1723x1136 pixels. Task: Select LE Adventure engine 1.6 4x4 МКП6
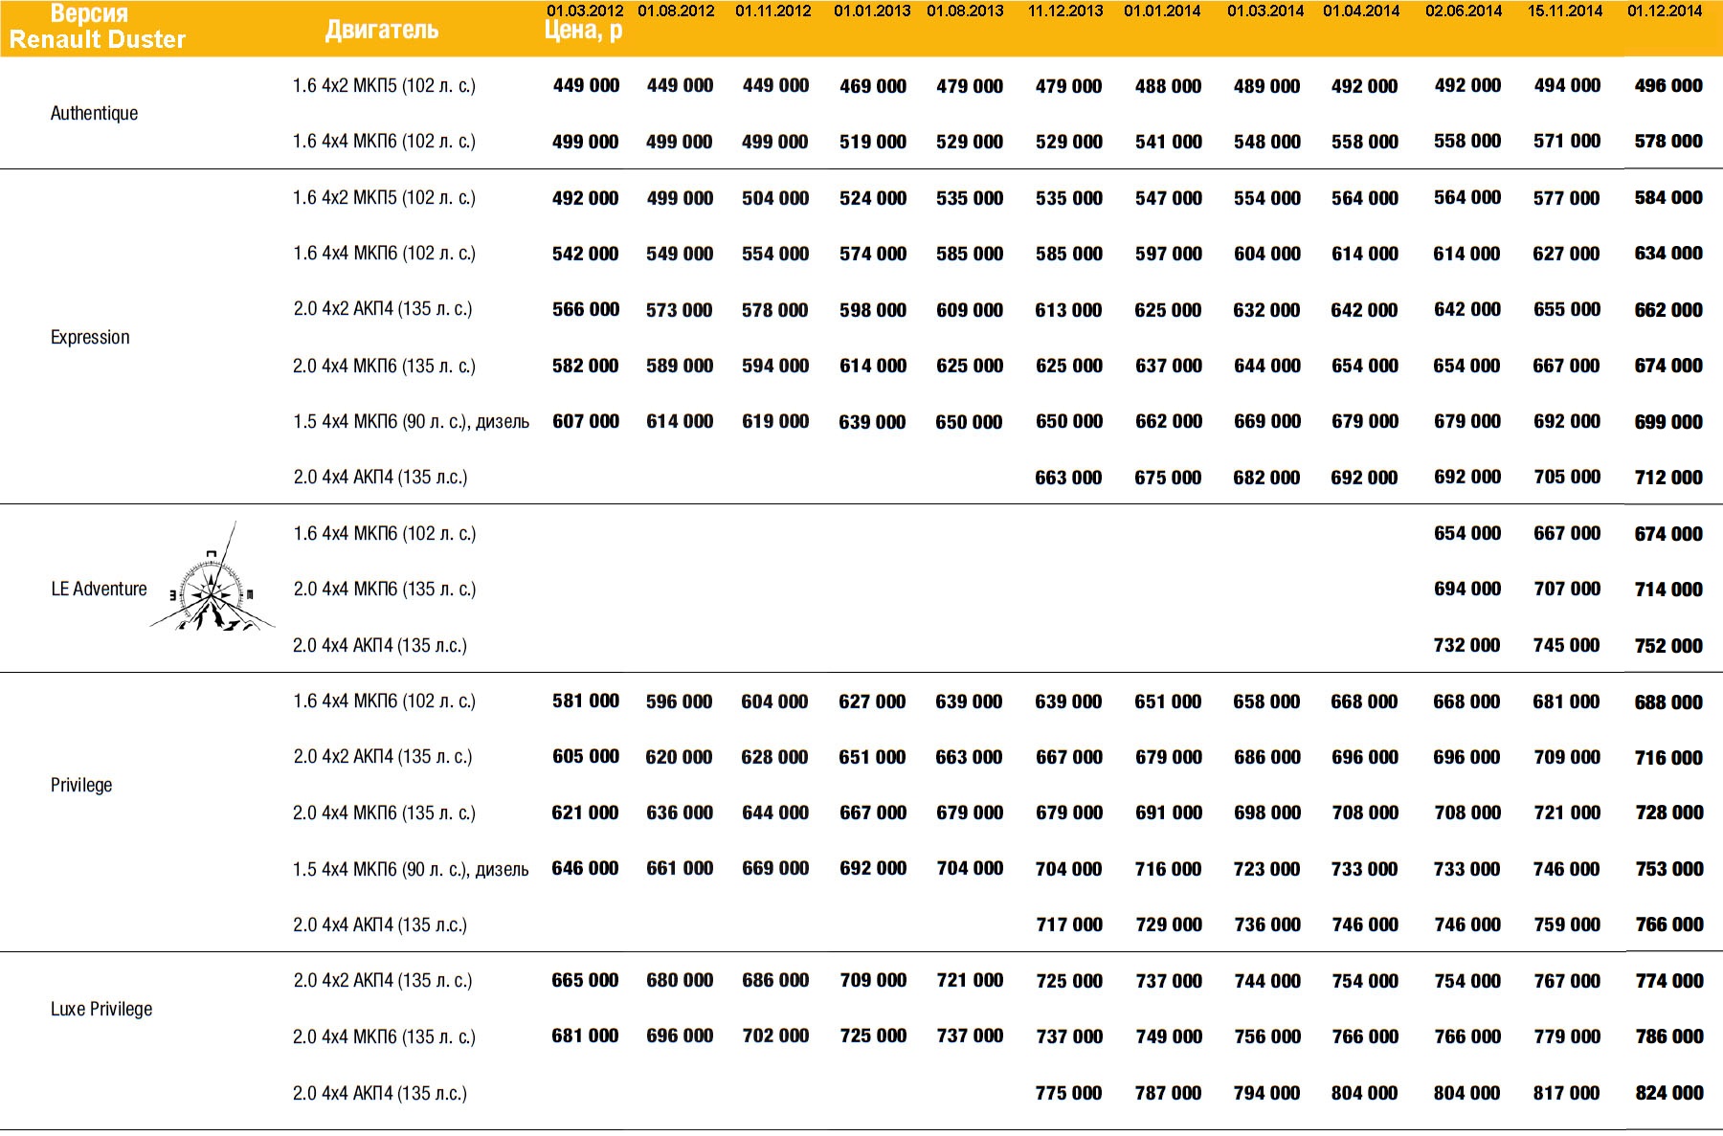(x=384, y=533)
